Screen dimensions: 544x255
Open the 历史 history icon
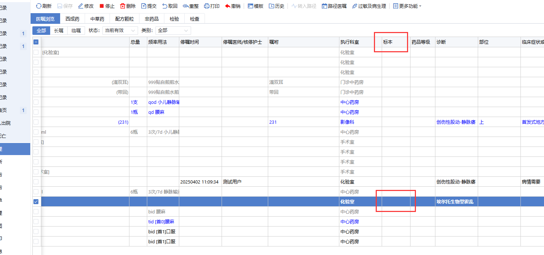tap(271, 6)
